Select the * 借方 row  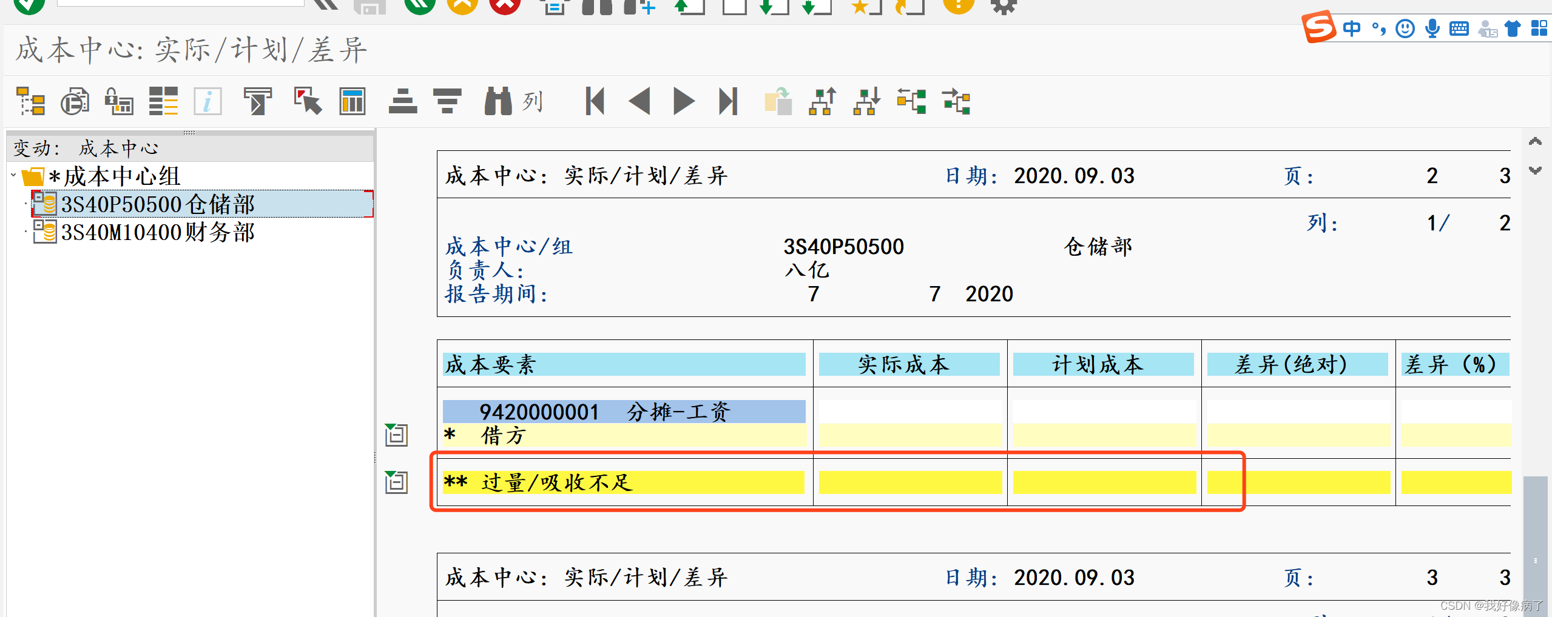click(624, 435)
